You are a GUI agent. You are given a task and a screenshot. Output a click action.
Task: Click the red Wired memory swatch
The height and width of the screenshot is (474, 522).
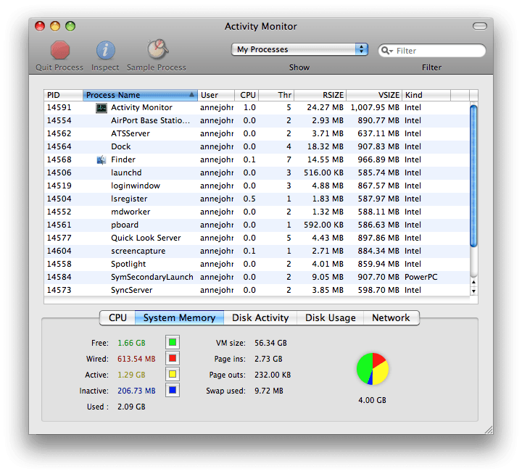(172, 358)
